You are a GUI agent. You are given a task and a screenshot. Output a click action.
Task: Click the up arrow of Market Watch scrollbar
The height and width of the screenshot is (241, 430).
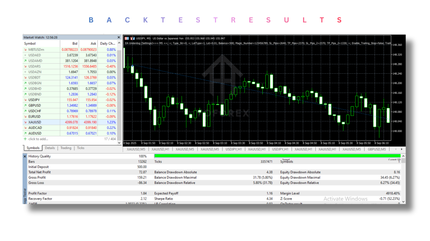click(119, 43)
